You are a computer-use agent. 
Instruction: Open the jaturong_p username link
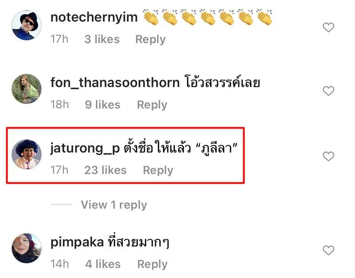click(85, 149)
